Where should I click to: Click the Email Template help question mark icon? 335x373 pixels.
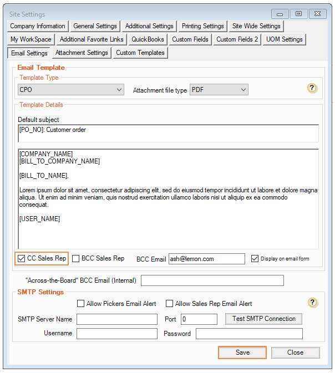[x=312, y=89]
